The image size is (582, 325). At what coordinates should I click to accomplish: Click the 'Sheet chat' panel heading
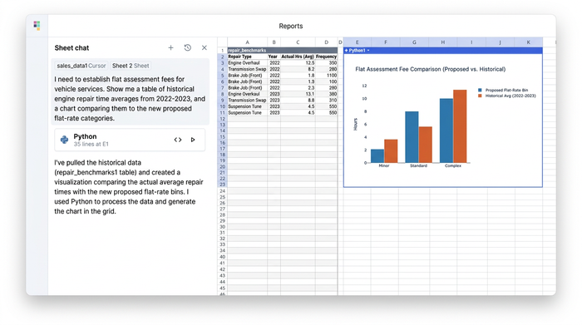[72, 48]
